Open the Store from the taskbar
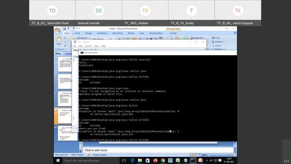Viewport: 291px width, 164px height. coord(147,160)
